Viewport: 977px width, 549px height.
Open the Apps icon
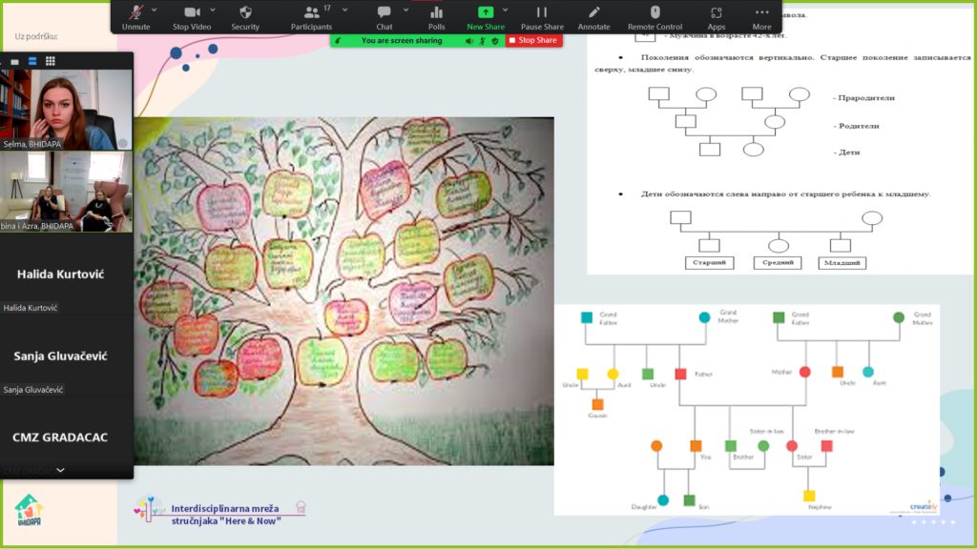pos(716,16)
